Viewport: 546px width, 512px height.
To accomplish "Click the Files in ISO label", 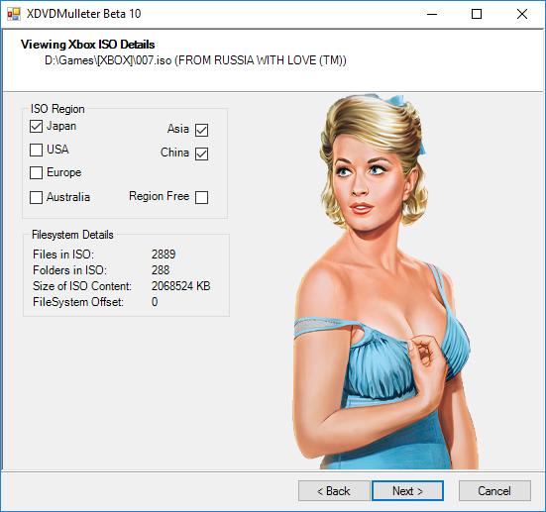I will pyautogui.click(x=63, y=255).
